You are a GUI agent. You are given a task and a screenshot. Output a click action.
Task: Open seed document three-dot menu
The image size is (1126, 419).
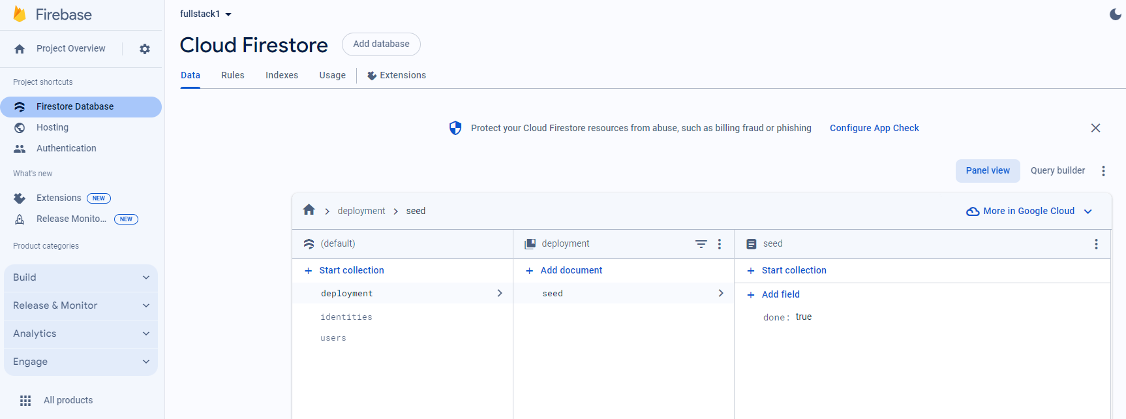click(1096, 244)
